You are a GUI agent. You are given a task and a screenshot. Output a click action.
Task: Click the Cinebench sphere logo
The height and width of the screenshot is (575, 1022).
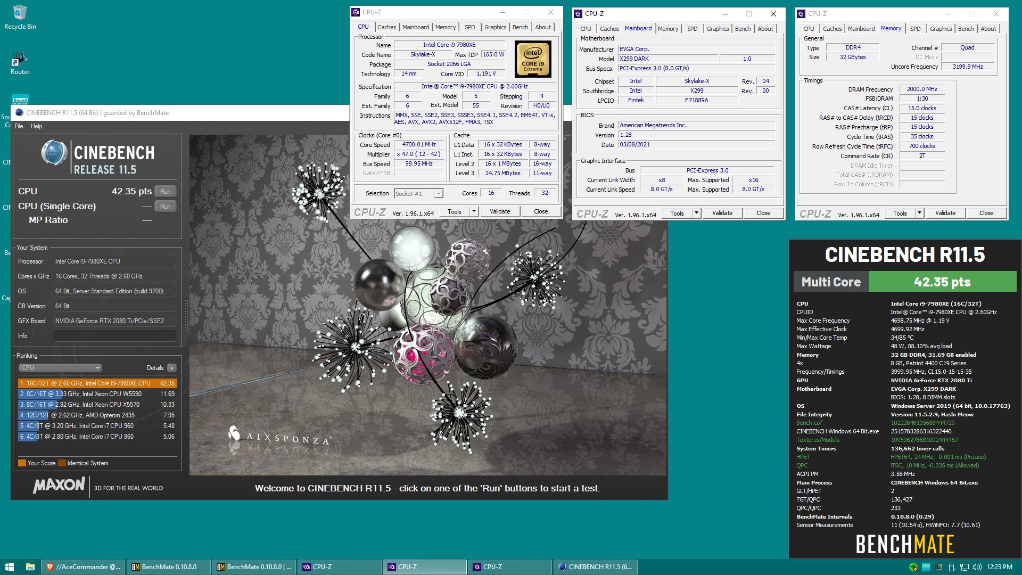pos(54,153)
